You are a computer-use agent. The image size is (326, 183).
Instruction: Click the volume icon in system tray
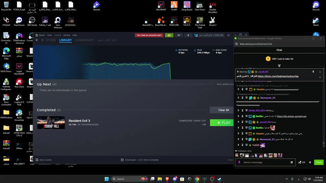(309, 179)
